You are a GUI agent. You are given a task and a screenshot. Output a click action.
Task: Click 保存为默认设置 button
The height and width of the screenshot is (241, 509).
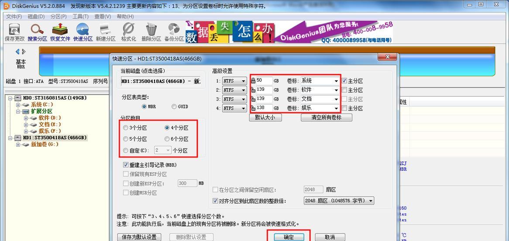pos(139,237)
